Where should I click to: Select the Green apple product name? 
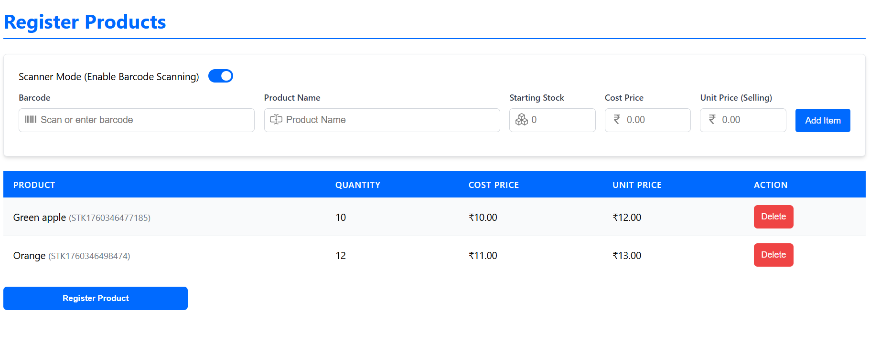[x=40, y=218]
